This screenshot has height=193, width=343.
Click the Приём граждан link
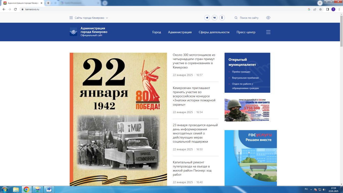click(241, 72)
